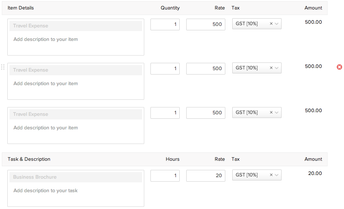Screen dimensions: 344x209
Task: Grab the second row drag handle
Action: 3,67
